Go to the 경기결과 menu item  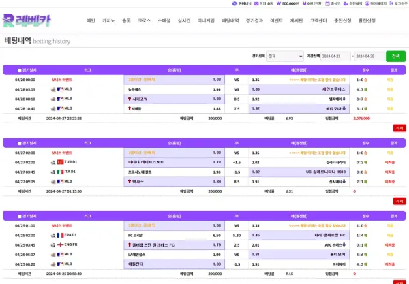(x=254, y=21)
